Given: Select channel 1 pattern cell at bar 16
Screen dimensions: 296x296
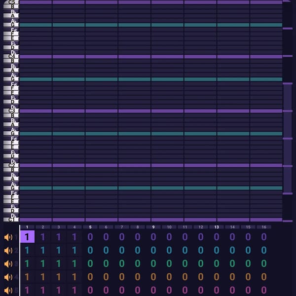Looking at the screenshot, I should click(x=264, y=237).
